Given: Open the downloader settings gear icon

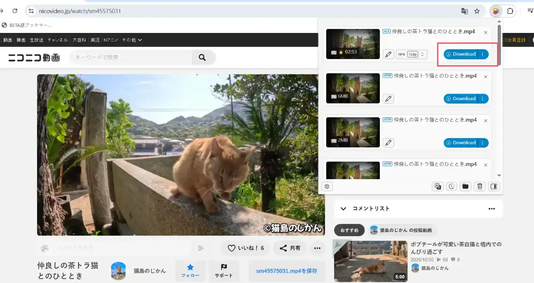Looking at the screenshot, I should 327,186.
